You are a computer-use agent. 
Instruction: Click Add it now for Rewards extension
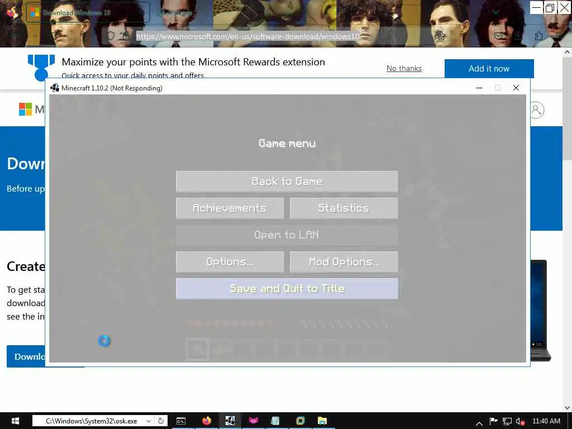[489, 69]
